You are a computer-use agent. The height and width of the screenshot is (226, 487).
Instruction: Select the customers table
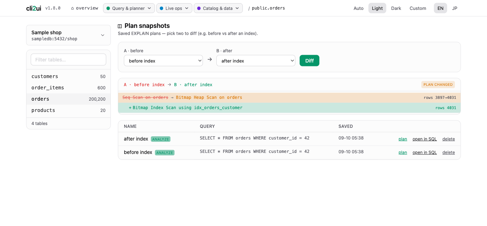68,77
